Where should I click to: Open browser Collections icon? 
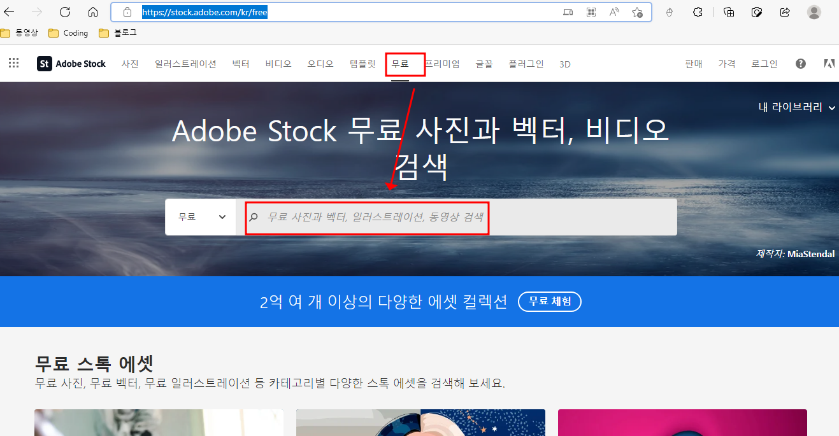pyautogui.click(x=729, y=12)
